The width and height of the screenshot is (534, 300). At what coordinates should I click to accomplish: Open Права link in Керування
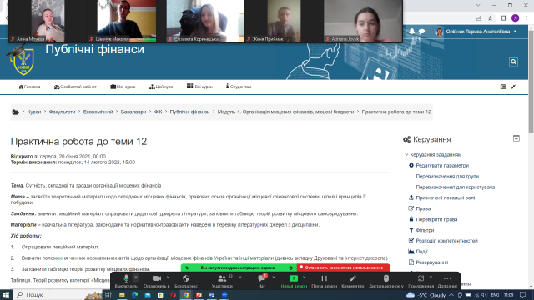423,208
